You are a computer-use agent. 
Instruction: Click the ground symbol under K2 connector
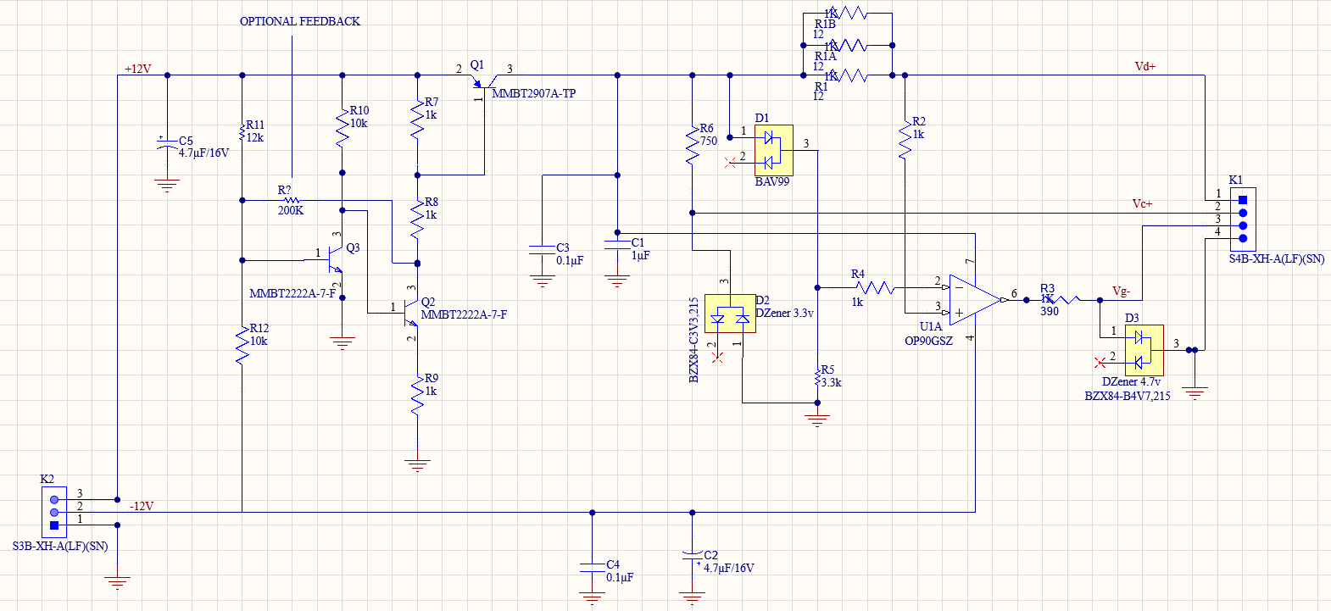coord(117,583)
